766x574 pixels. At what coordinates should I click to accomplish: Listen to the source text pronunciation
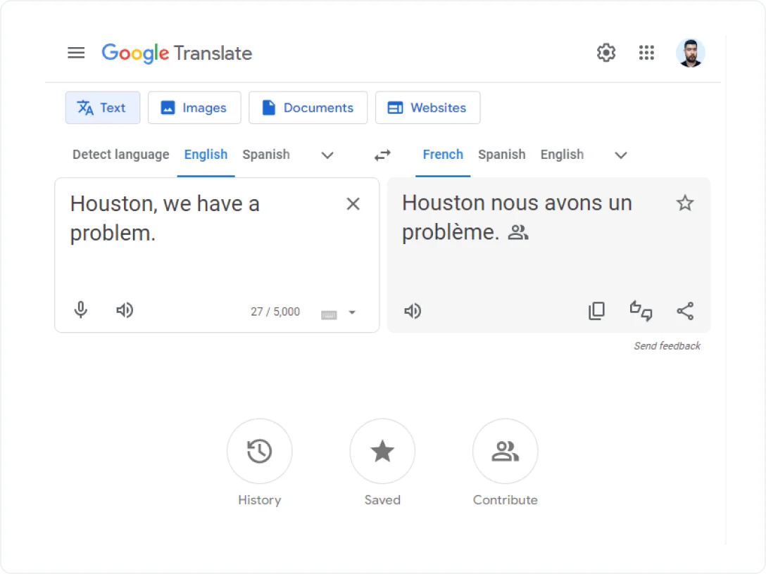coord(125,310)
